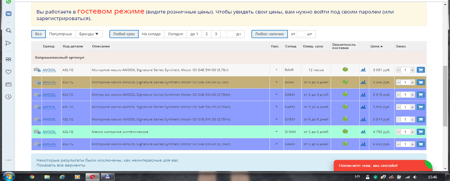Screen dimensions: 450x181
Task: Add the 4 792 руб. item to cart
Action: (x=421, y=132)
